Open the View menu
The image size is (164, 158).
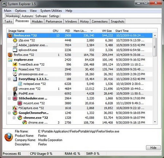coord(33,11)
